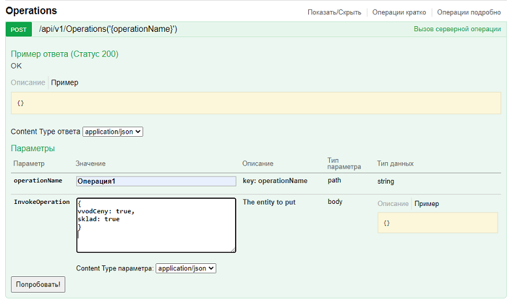The width and height of the screenshot is (510, 303).
Task: Click inside InvokeOperation body textarea
Action: [x=156, y=225]
